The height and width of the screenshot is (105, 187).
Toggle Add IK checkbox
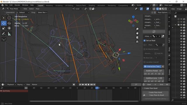pos(155,53)
